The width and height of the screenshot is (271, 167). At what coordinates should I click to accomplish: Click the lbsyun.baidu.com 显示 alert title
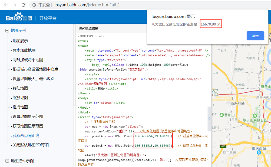click(x=173, y=16)
